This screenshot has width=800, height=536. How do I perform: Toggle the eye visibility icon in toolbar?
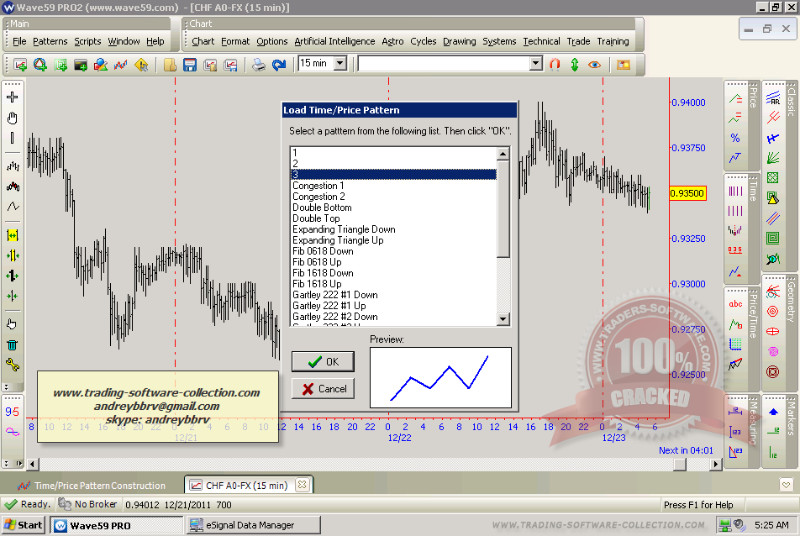tap(595, 64)
